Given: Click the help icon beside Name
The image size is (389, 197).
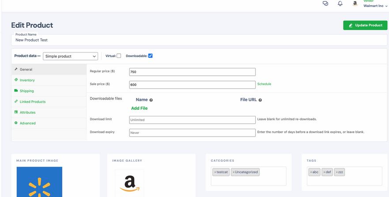Looking at the screenshot, I should [151, 100].
